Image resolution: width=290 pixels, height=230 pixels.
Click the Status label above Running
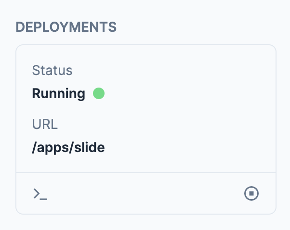52,71
